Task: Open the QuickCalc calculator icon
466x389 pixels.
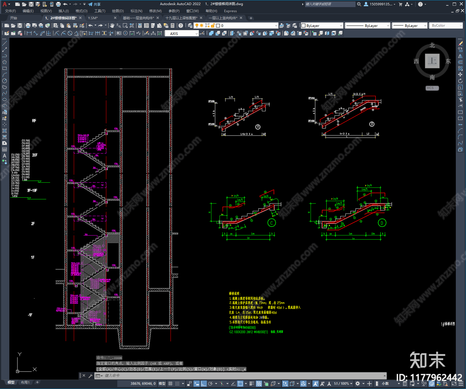Action: (x=173, y=26)
